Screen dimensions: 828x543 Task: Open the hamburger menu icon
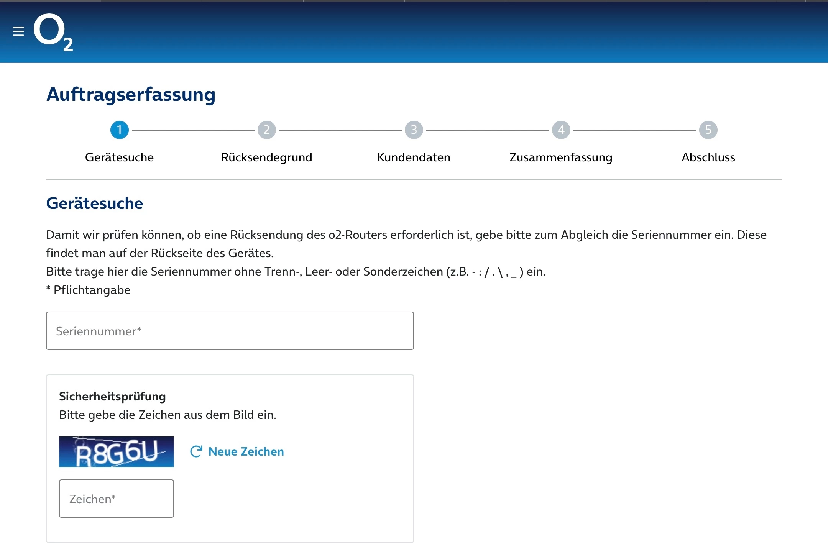(18, 31)
